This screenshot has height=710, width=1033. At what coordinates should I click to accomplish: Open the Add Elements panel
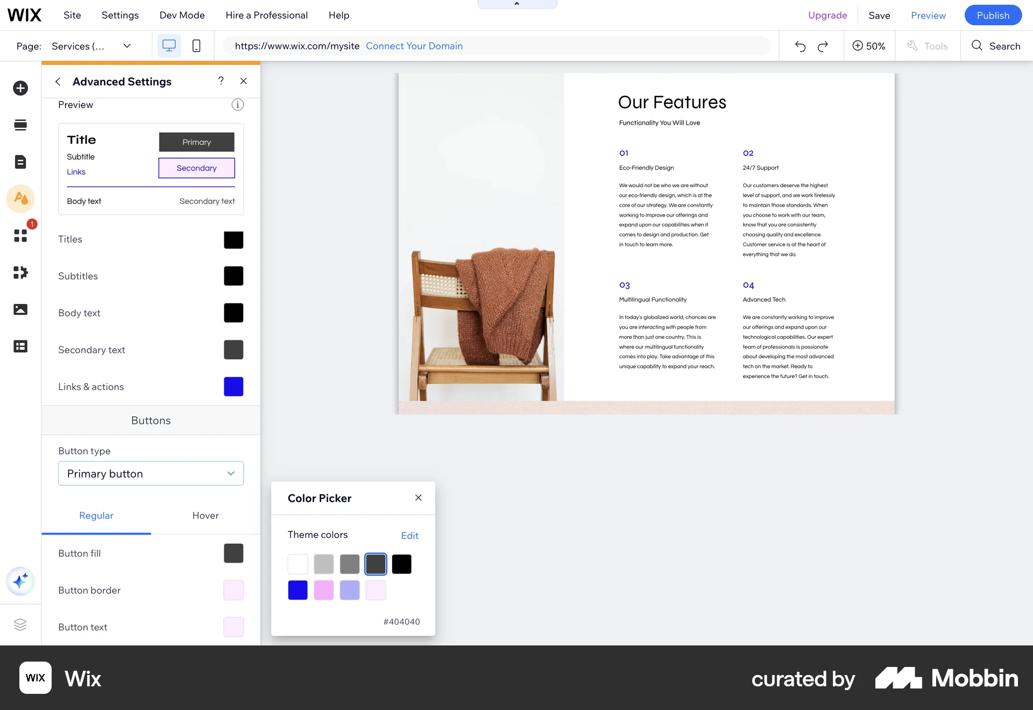coord(20,88)
